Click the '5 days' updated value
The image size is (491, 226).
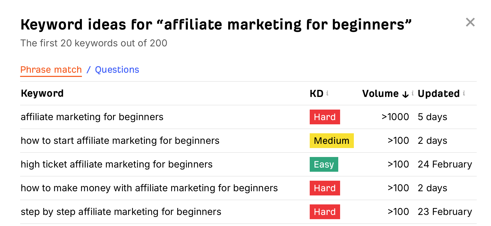click(x=432, y=117)
